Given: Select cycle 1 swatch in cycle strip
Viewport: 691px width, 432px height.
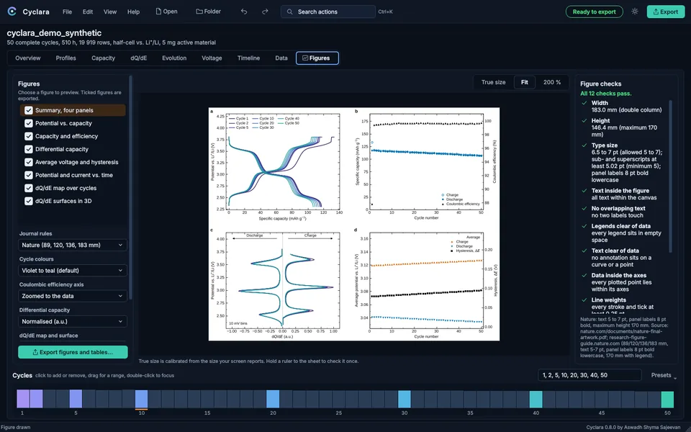Looking at the screenshot, I should tap(22, 399).
